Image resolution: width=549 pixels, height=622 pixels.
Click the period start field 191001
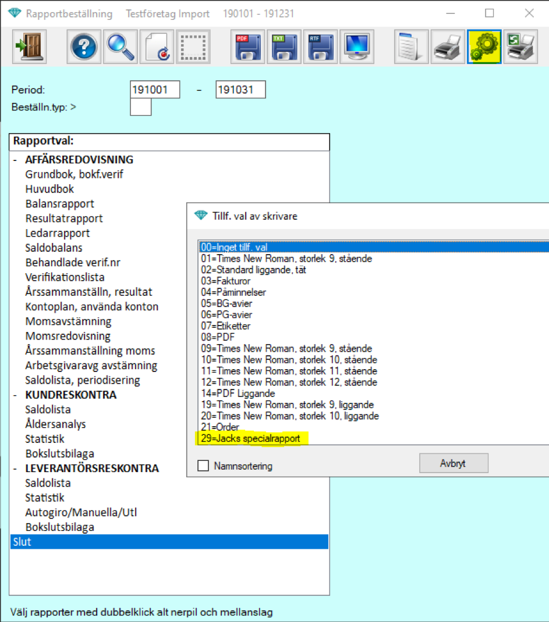tap(155, 90)
